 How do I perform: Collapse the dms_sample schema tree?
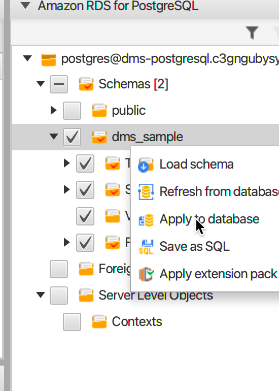[x=54, y=137]
